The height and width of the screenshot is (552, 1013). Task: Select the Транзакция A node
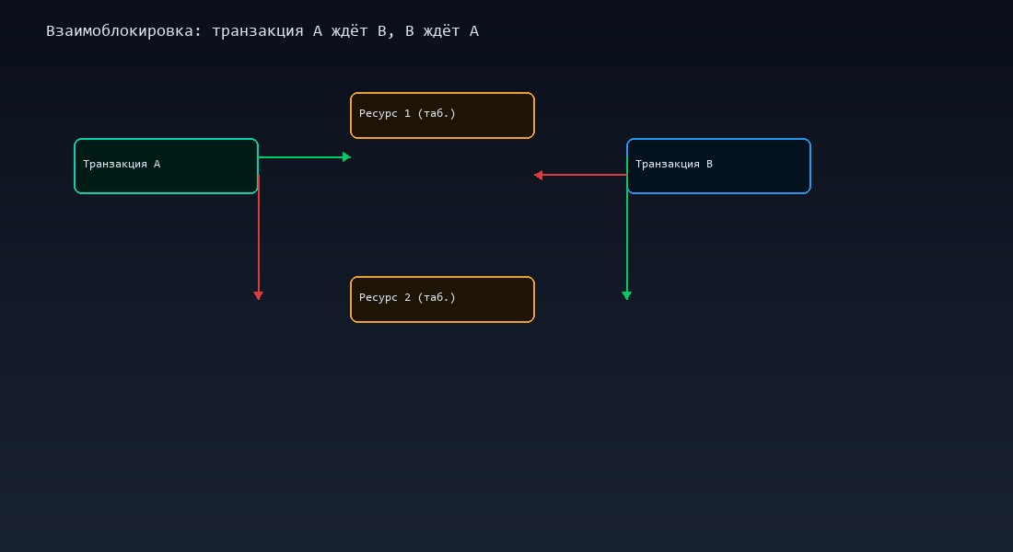point(166,167)
